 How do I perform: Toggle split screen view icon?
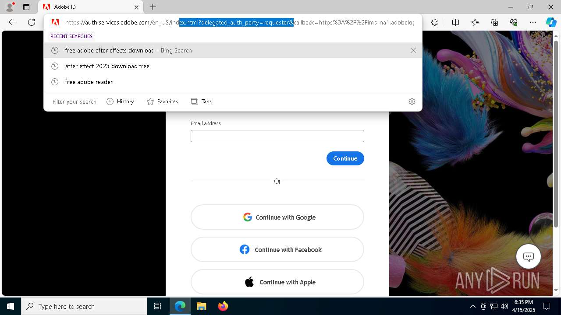click(455, 22)
